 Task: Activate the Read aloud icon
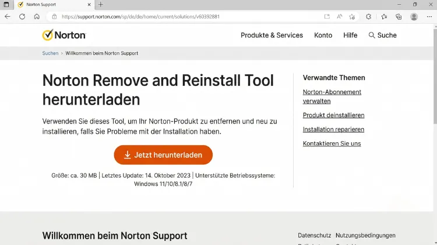(x=340, y=17)
